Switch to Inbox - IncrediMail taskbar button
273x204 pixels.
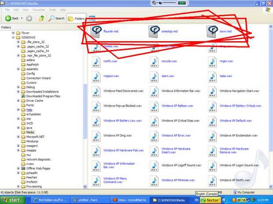point(129,200)
